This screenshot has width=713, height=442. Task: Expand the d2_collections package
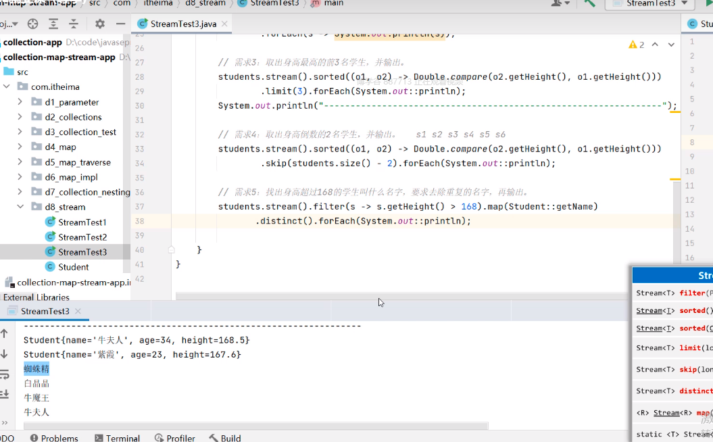click(x=20, y=117)
